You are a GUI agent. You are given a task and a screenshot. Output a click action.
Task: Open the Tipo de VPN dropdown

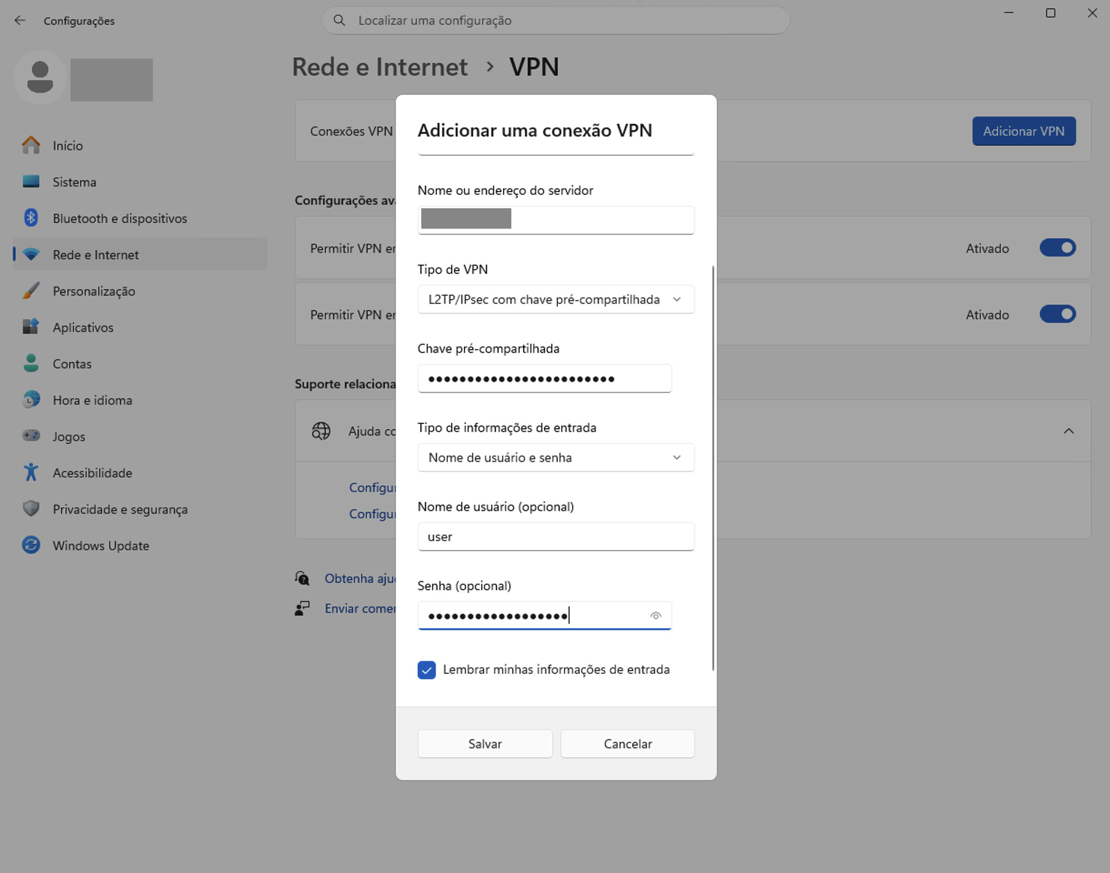tap(556, 300)
